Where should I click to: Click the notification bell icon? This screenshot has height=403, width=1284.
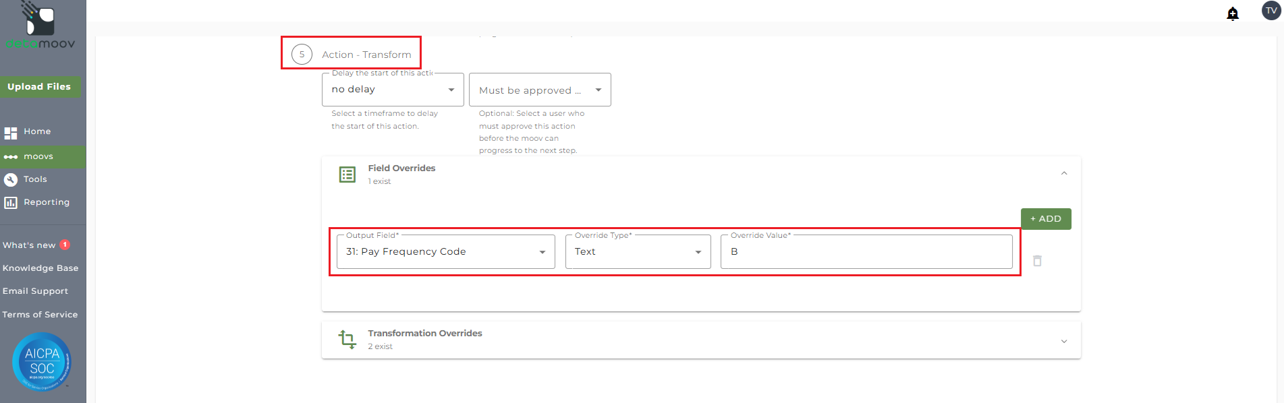click(1232, 13)
